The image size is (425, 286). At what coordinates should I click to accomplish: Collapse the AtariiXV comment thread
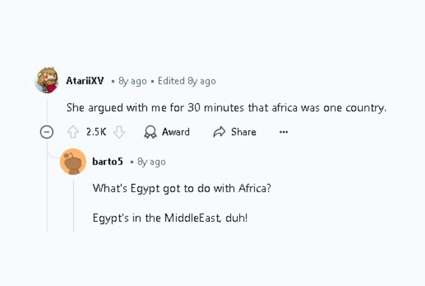[x=47, y=132]
